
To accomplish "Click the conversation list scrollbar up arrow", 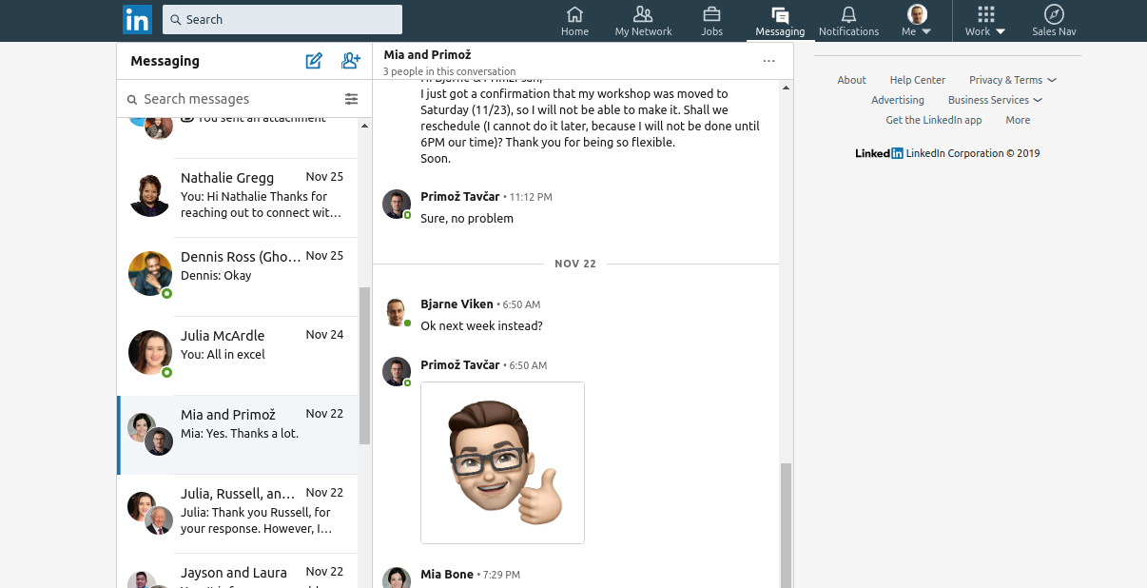I will click(x=364, y=126).
